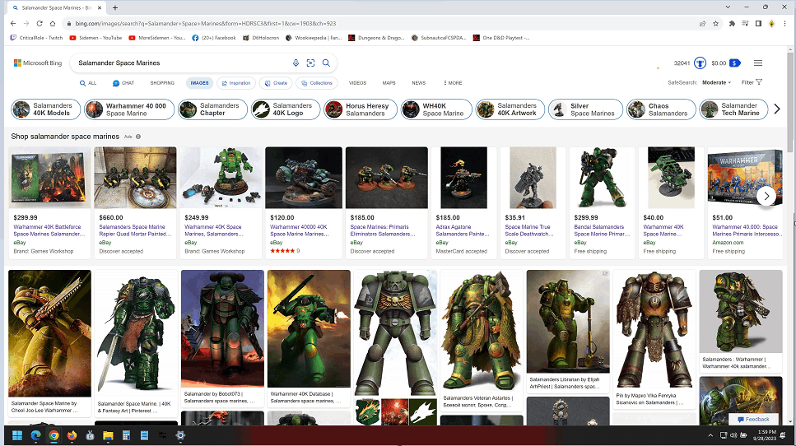Open CriticalRole - Twitch bookmark

[x=36, y=38]
